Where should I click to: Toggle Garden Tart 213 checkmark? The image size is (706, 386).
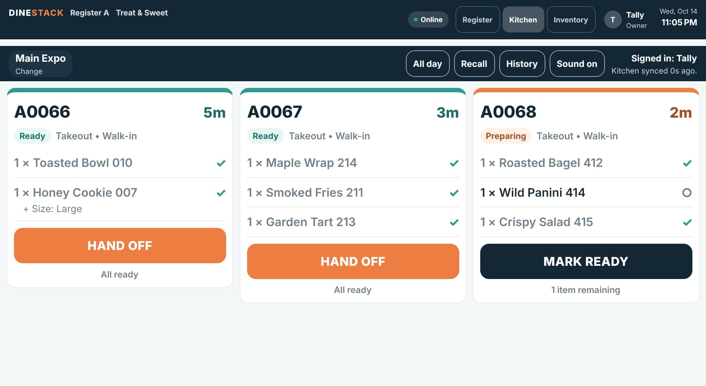pos(454,222)
